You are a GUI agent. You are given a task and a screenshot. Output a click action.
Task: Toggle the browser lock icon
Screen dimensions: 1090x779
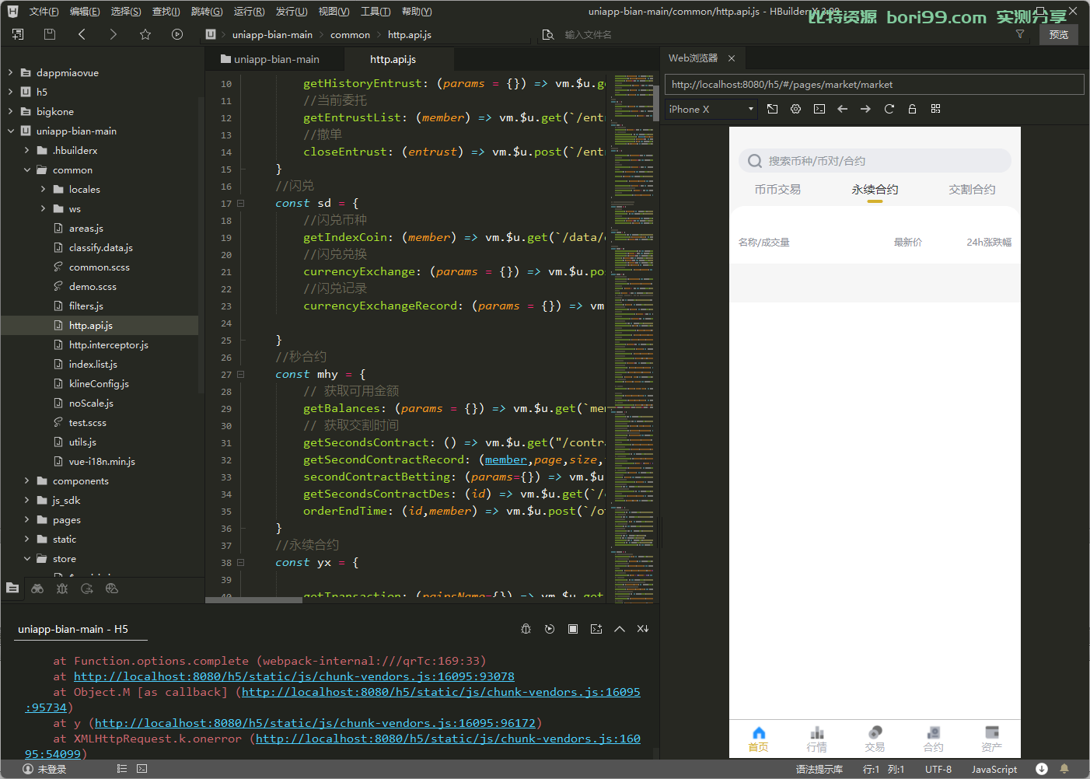(x=912, y=109)
